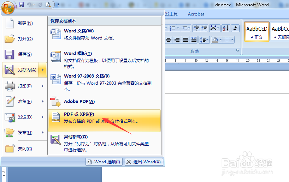This screenshot has width=289, height=182.
Task: Click the template icon beside Word 模板(T)
Action: pyautogui.click(x=56, y=56)
